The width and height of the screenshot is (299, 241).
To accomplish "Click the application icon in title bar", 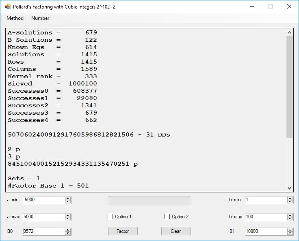I will click(7, 6).
